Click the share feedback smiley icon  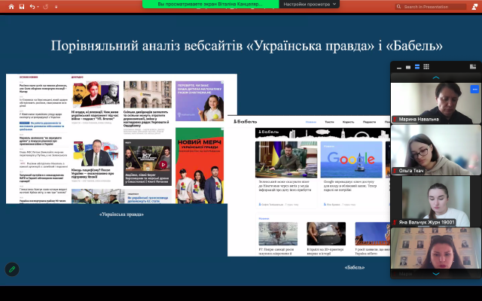coord(475,7)
